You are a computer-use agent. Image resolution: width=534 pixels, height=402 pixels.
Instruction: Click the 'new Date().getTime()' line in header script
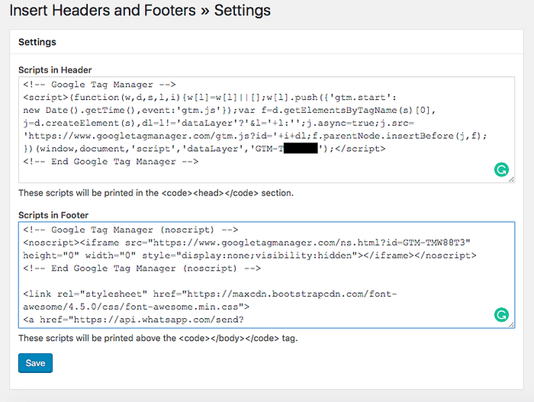229,110
